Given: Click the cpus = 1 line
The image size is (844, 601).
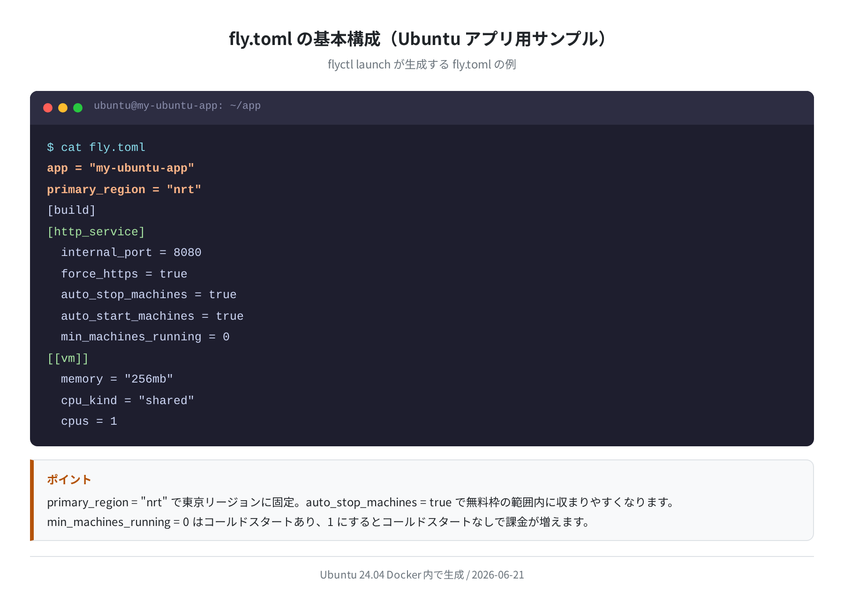Looking at the screenshot, I should pos(89,421).
